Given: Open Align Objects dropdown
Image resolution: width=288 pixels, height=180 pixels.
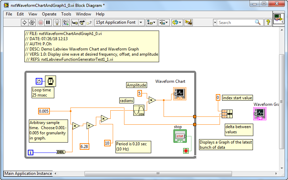Looking at the screenshot, I should (151, 23).
